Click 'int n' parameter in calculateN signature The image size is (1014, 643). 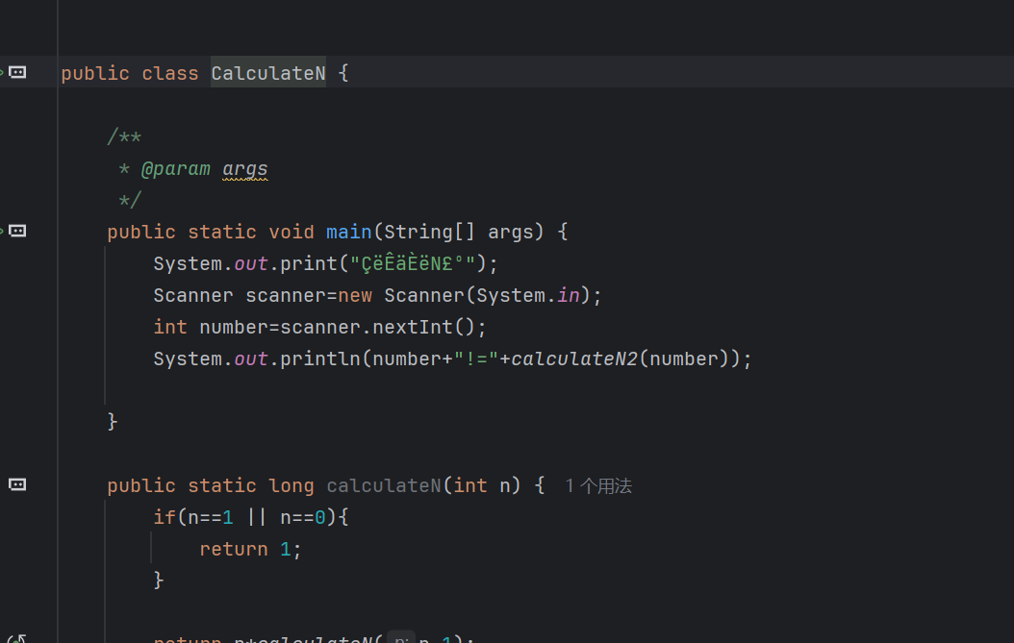tap(482, 485)
